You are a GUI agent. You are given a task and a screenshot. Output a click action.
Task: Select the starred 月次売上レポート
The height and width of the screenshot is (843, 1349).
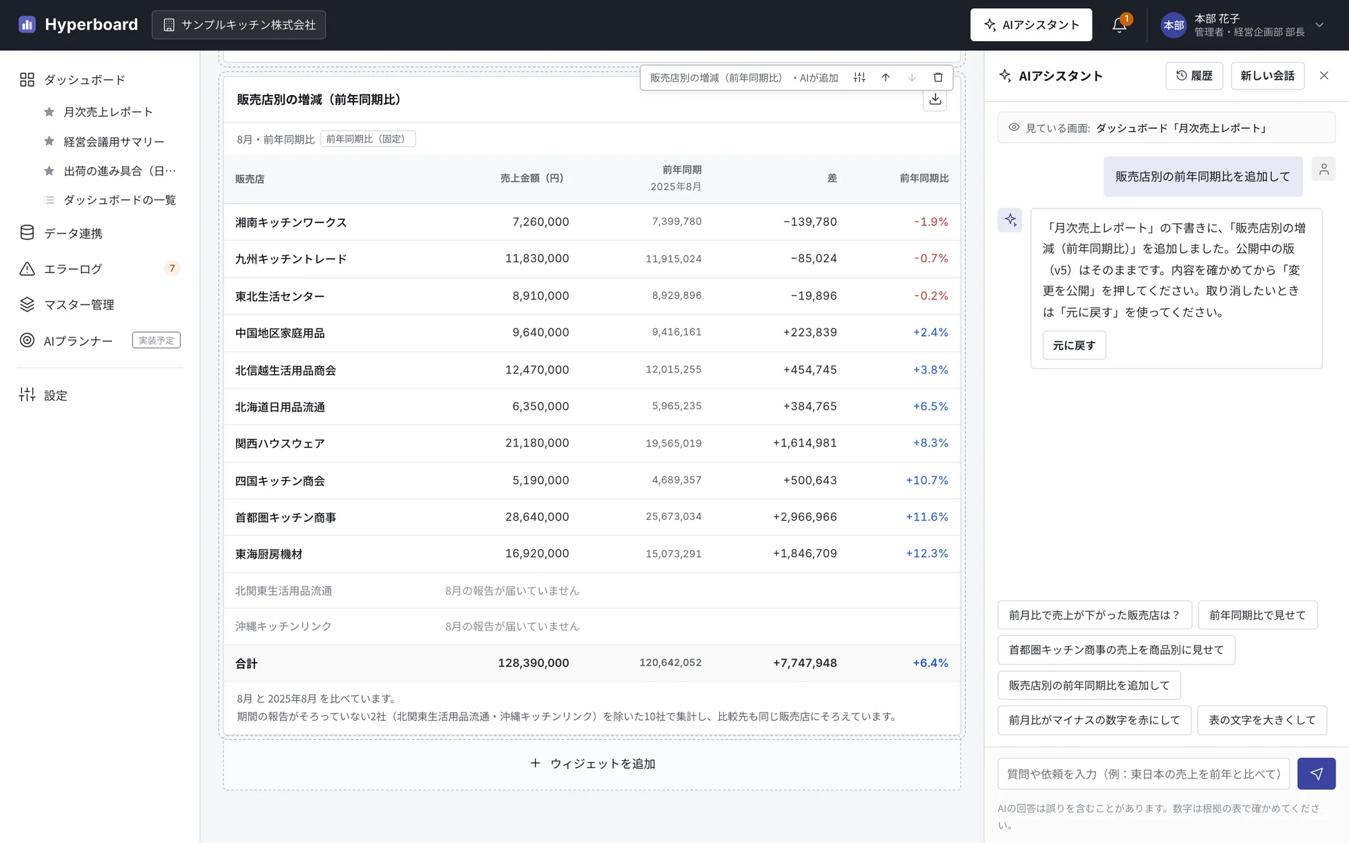click(108, 112)
